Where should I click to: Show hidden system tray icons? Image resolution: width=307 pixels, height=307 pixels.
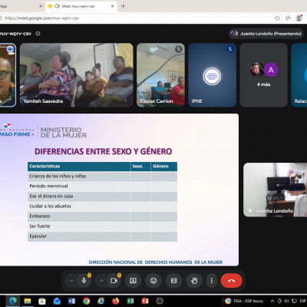(x=272, y=301)
